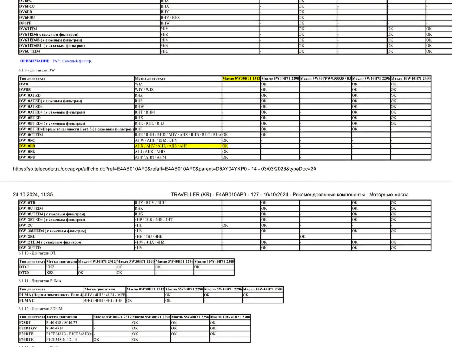Select the section heading 6.1.9 - Двигатели DW.

[37, 70]
